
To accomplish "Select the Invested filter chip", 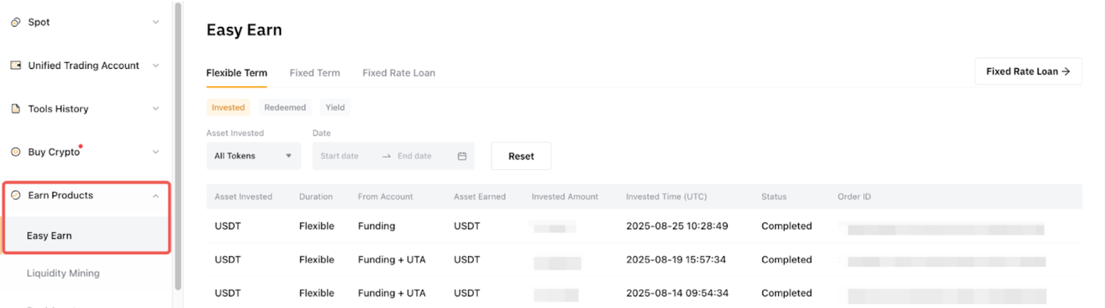I will [228, 108].
